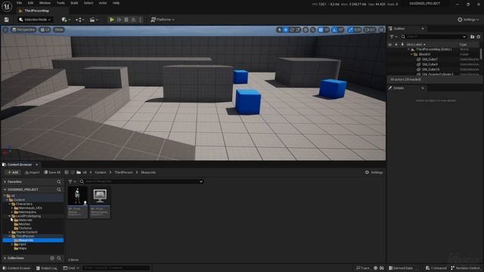484x272 pixels.
Task: Open the viewport options hamburger menu
Action: click(x=5, y=29)
